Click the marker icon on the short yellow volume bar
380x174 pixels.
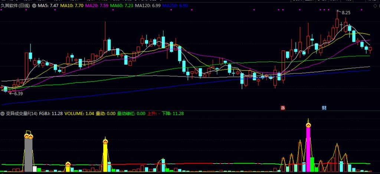click(x=68, y=164)
